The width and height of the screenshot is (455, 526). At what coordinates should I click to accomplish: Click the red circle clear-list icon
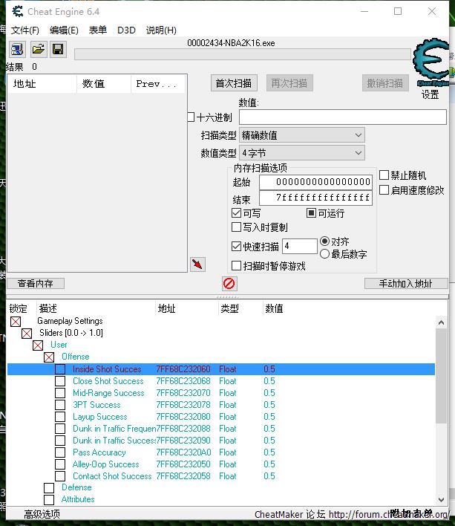tap(229, 284)
